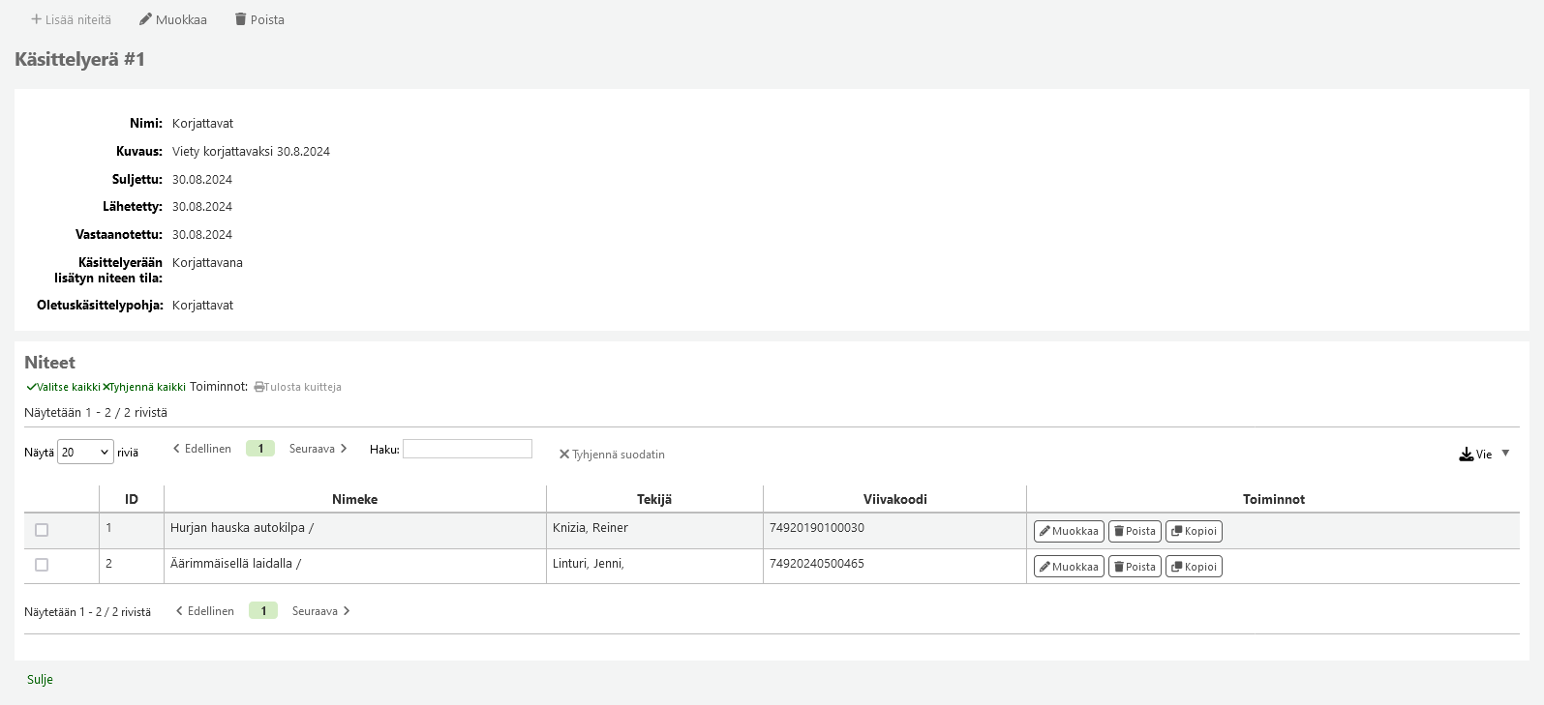Click page 1 in top pager
1544x705 pixels.
[260, 449]
